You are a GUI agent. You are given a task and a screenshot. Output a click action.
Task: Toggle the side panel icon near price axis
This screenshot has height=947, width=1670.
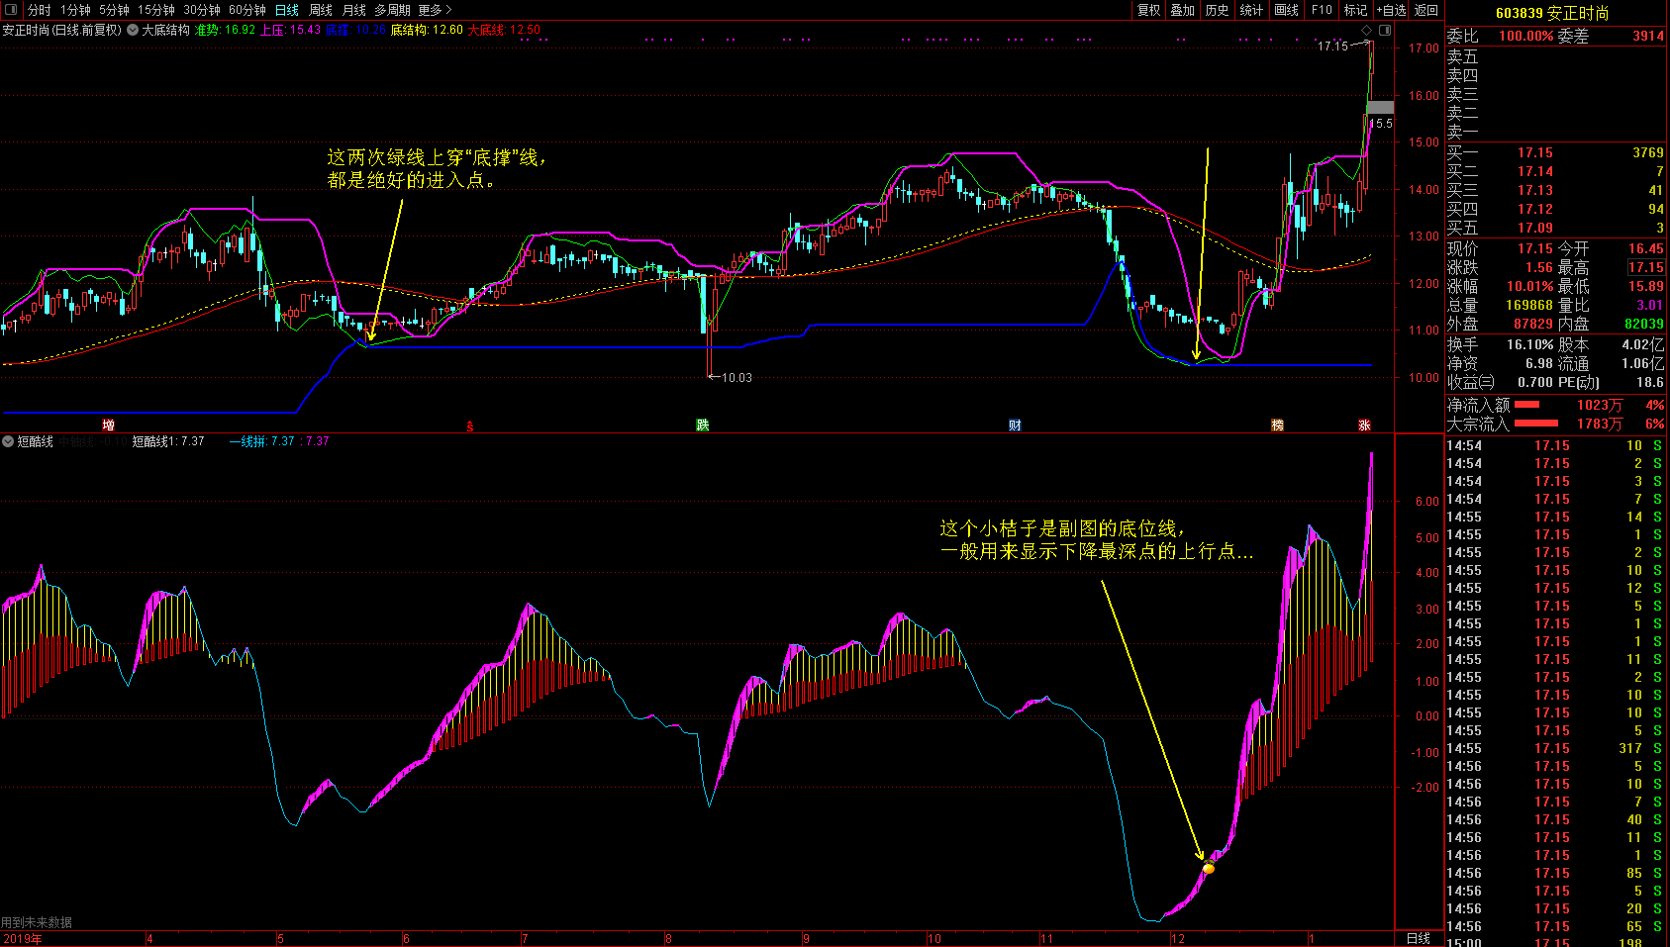1384,31
